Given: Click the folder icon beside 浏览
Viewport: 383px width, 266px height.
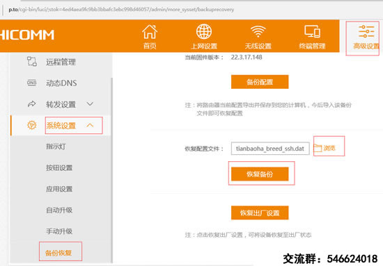Looking at the screenshot, I should pyautogui.click(x=318, y=148).
